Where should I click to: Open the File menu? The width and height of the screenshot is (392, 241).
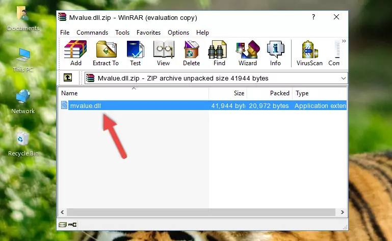(65, 33)
